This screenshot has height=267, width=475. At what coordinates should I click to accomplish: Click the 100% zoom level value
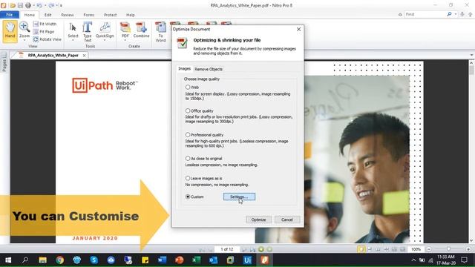pos(416,249)
